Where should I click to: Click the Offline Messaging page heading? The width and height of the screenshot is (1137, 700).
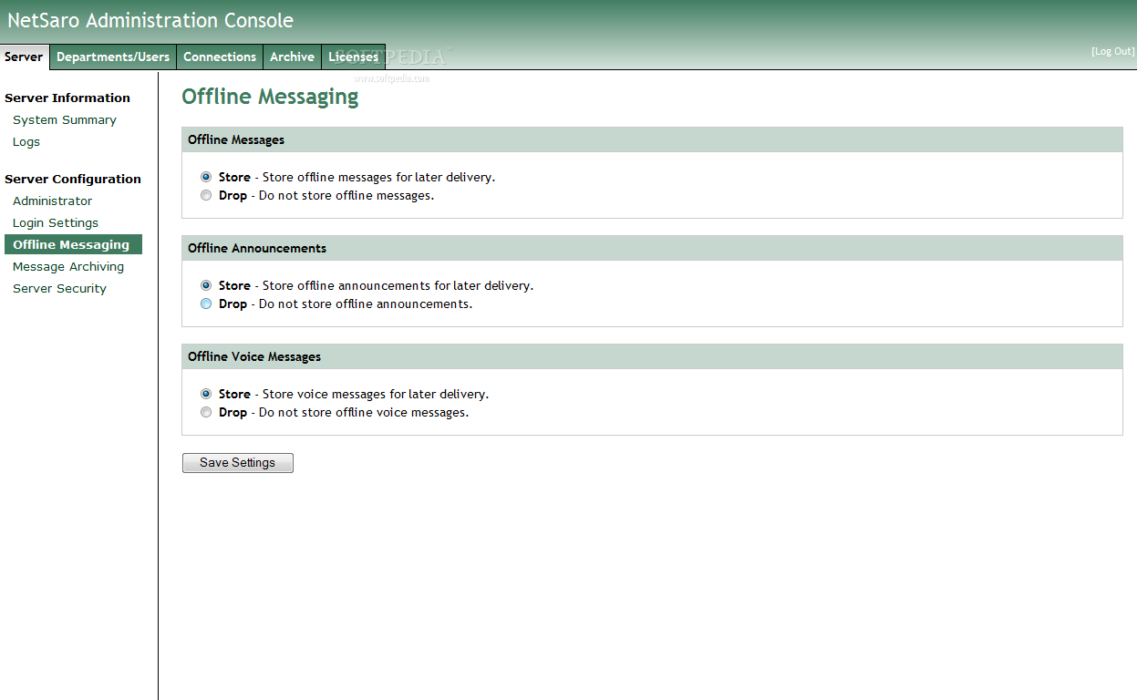[x=270, y=97]
